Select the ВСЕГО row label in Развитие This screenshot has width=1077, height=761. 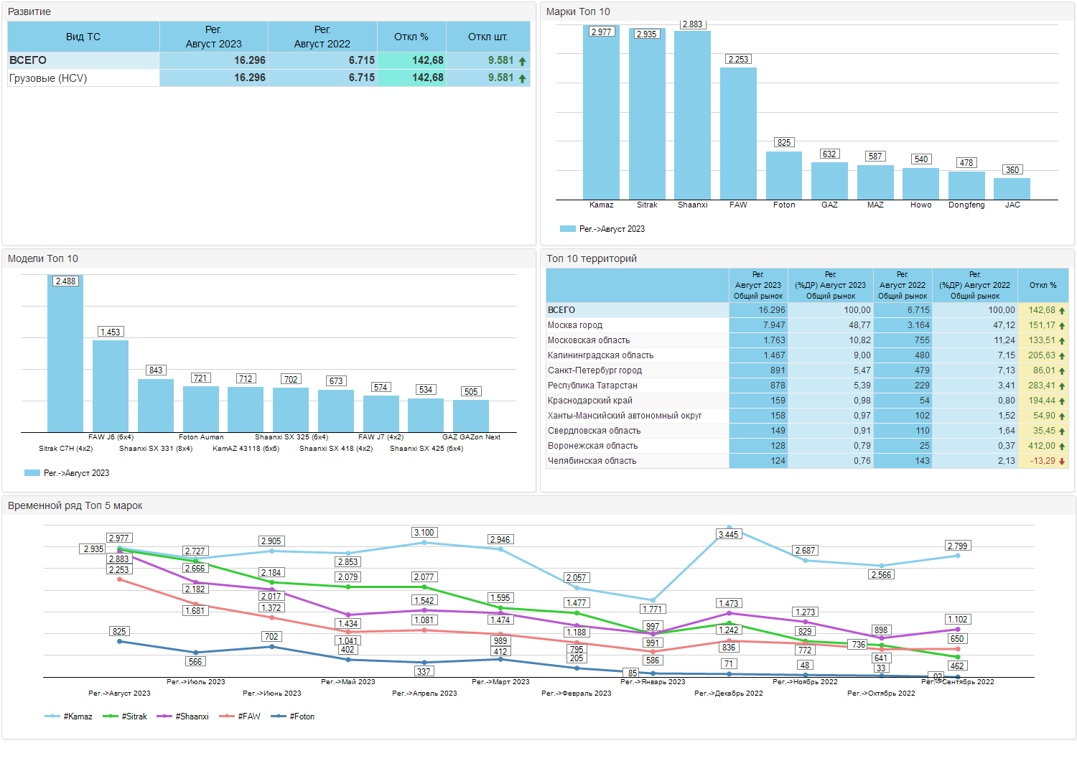(x=28, y=60)
